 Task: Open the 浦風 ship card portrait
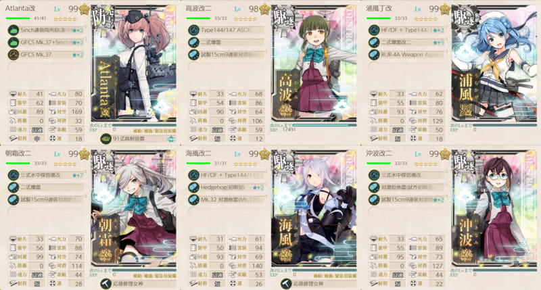(x=494, y=64)
